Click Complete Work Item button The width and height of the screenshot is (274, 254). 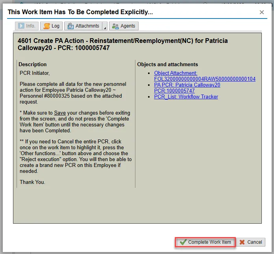click(205, 242)
